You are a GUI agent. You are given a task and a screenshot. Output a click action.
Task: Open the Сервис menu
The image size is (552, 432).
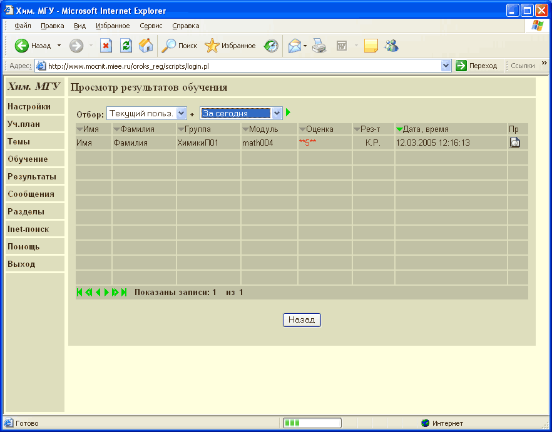pyautogui.click(x=151, y=26)
